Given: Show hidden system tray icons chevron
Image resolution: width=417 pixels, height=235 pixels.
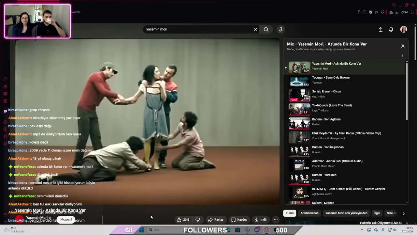Looking at the screenshot, I should [x=362, y=230].
